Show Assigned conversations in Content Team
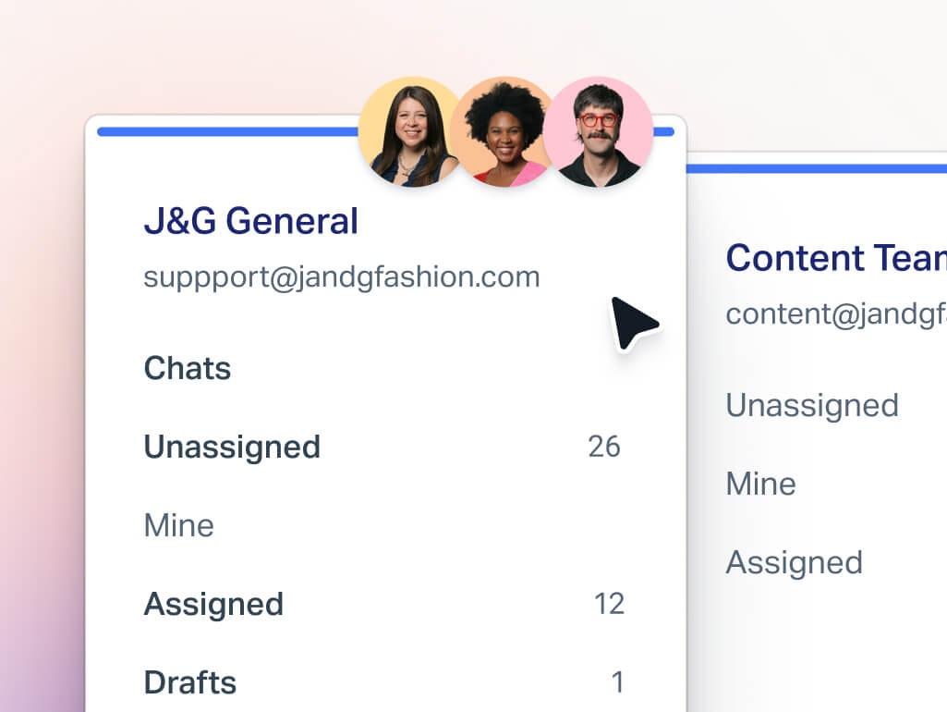Image resolution: width=947 pixels, height=712 pixels. pyautogui.click(x=795, y=562)
